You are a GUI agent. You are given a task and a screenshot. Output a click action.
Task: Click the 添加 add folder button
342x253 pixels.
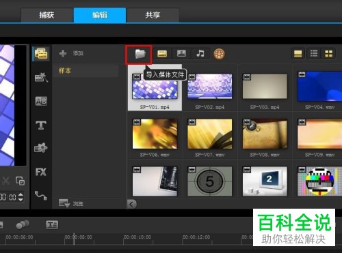pyautogui.click(x=71, y=53)
